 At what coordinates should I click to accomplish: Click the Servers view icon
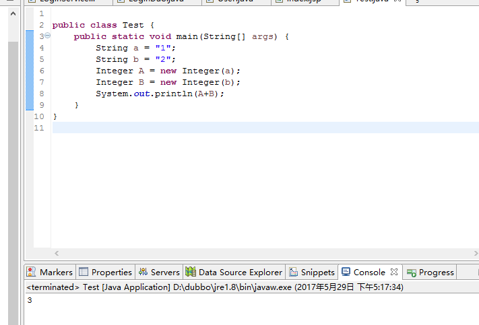click(x=143, y=273)
